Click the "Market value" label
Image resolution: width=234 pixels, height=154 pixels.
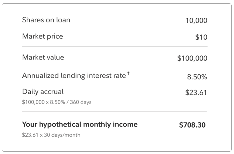tap(43, 57)
